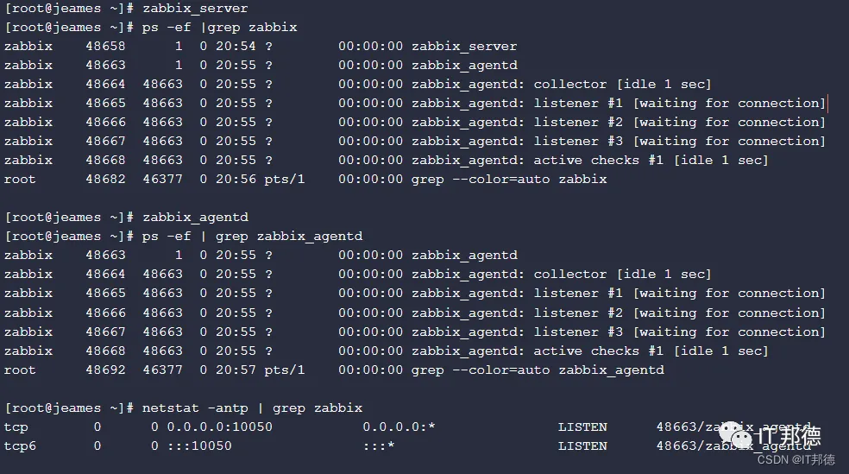This screenshot has width=849, height=474.
Task: Click the 'ps -ef | grep zabbix_agentd' command
Action: [252, 237]
